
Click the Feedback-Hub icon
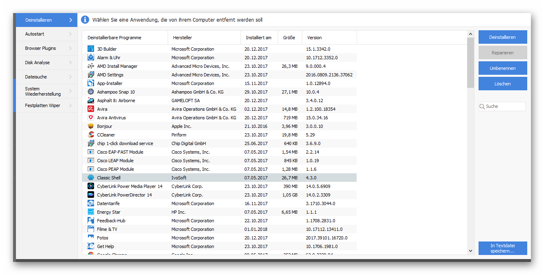tap(91, 221)
